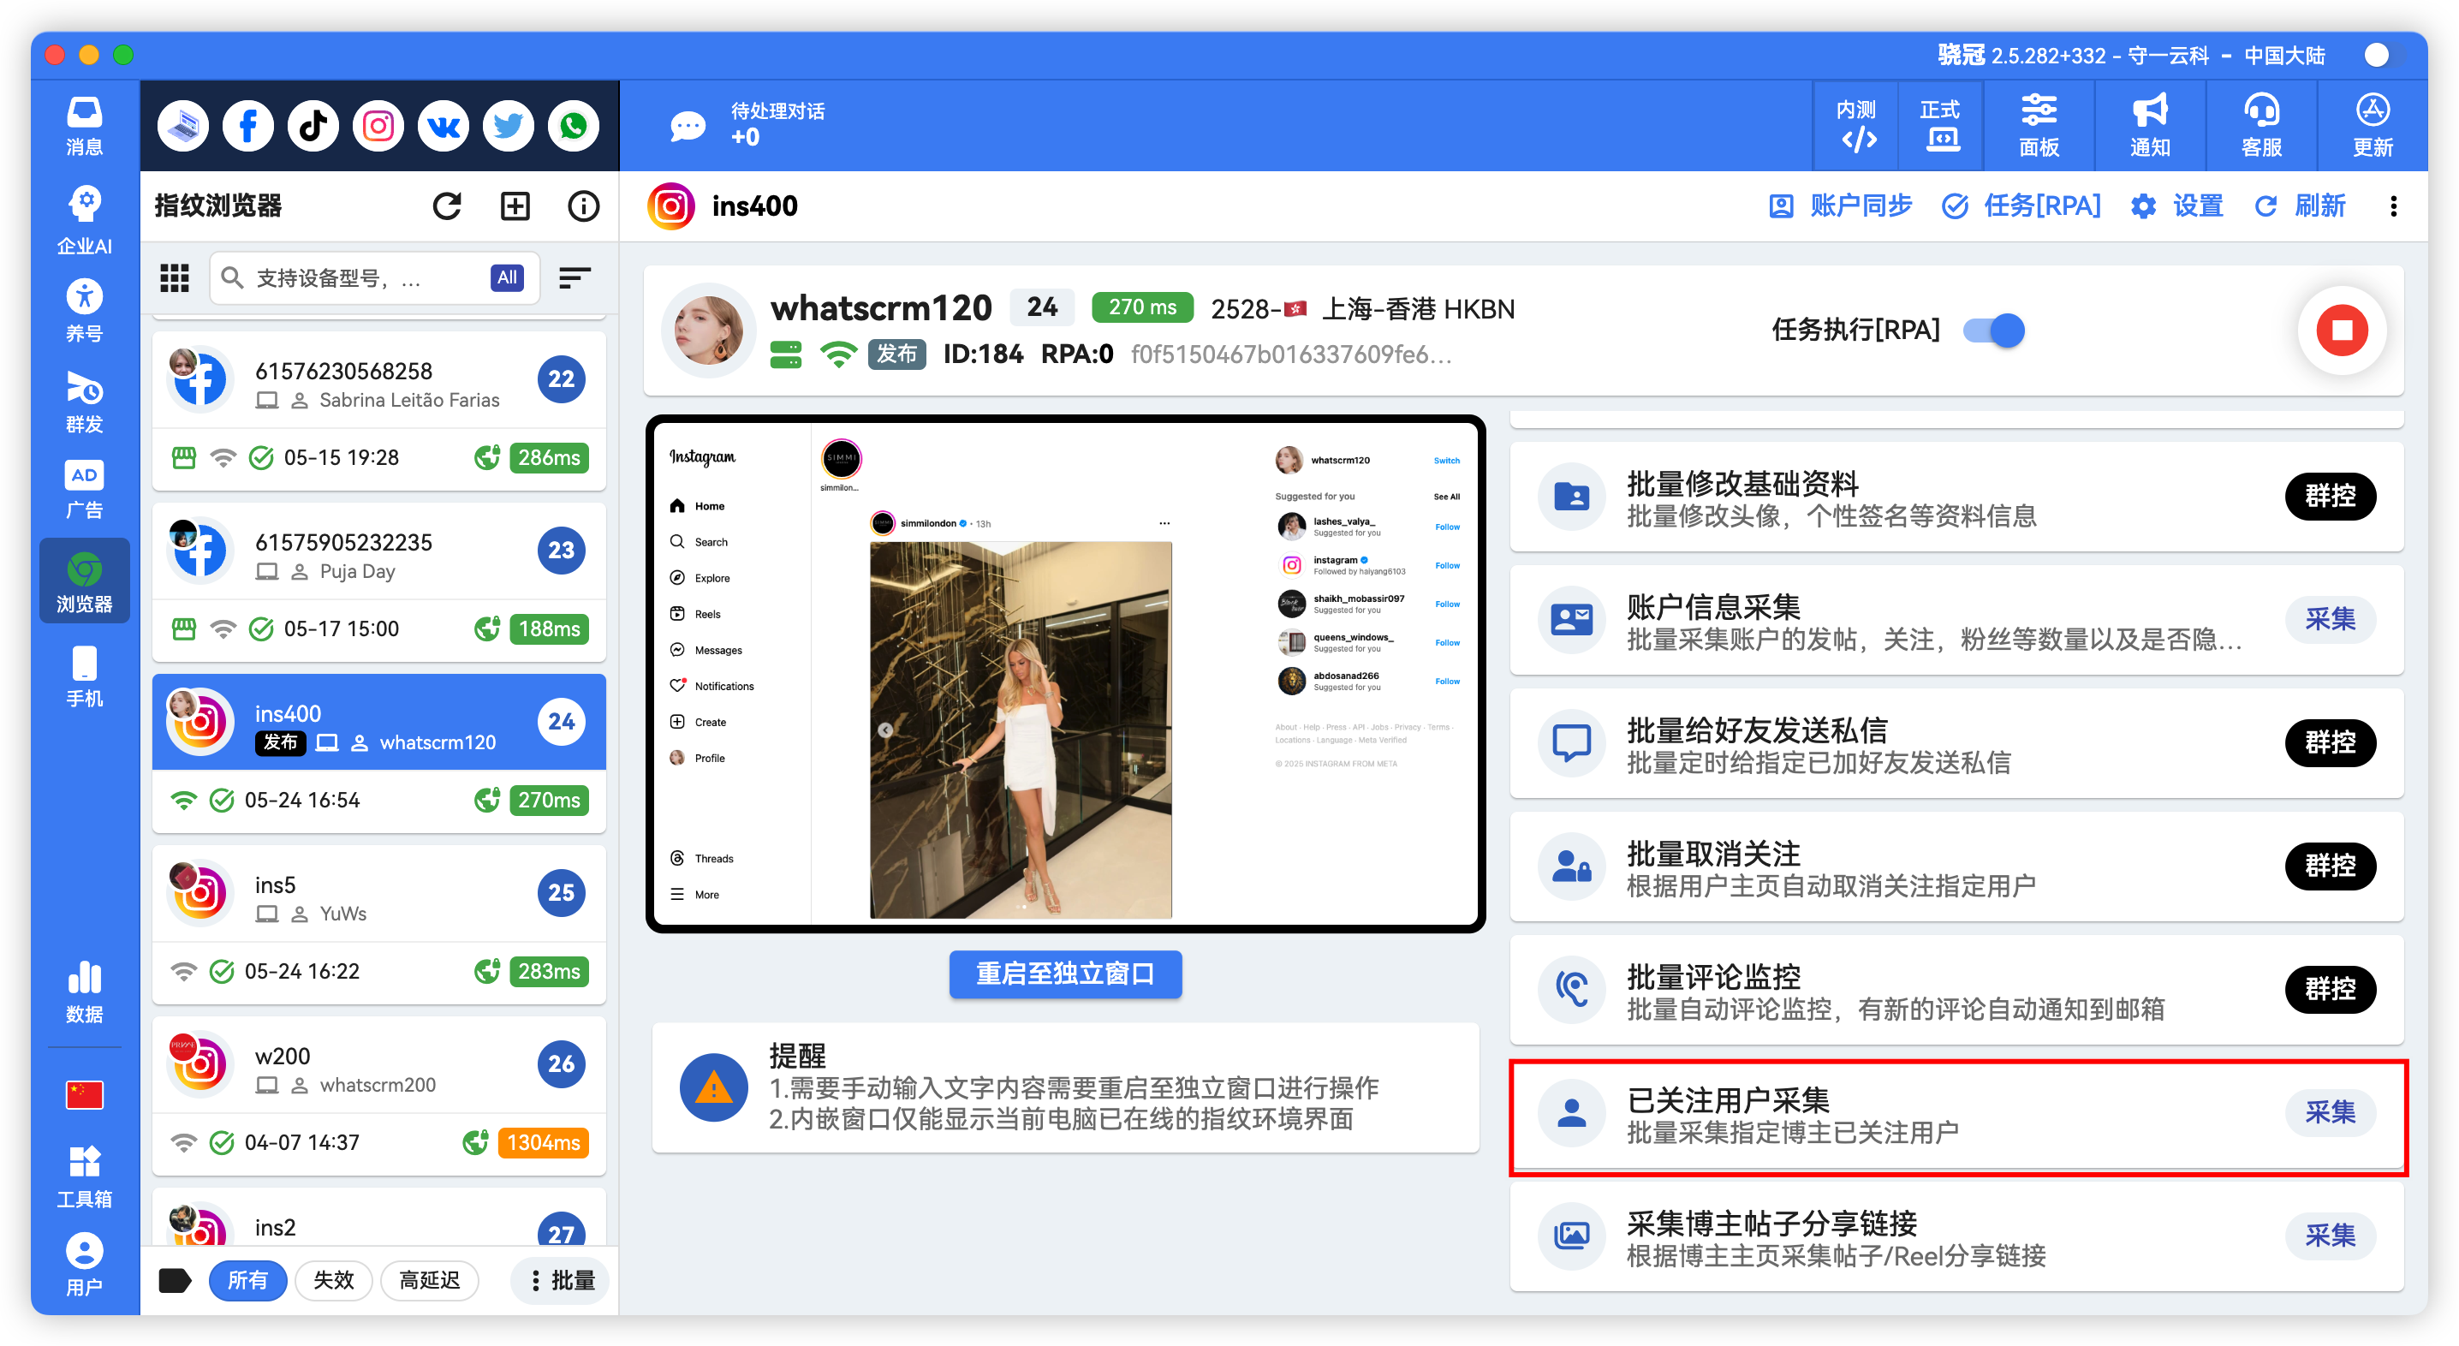Toggle the 任务执行[RPA] switch off
This screenshot has width=2459, height=1346.
[x=1992, y=330]
